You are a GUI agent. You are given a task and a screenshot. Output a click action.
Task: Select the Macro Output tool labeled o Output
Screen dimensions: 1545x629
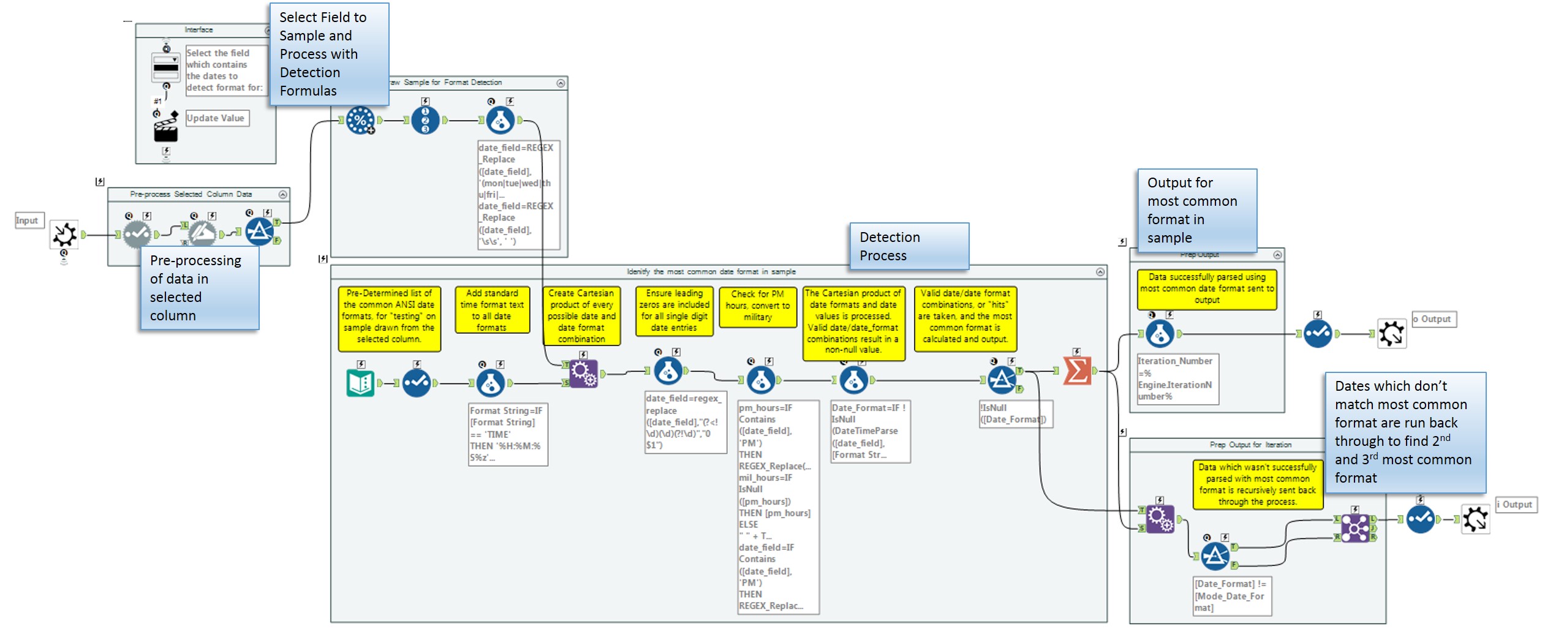(1392, 334)
